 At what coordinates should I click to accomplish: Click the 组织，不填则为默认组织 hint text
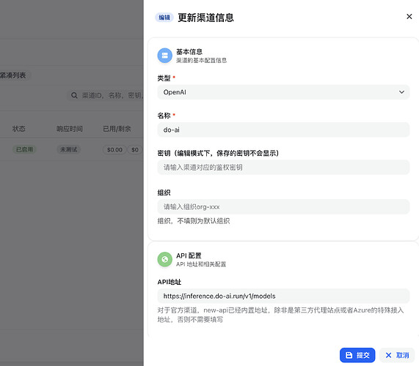point(194,221)
